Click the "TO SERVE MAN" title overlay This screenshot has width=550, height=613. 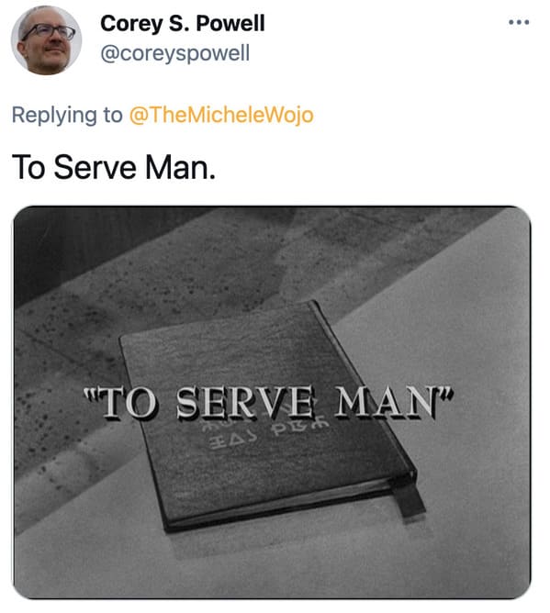point(269,402)
